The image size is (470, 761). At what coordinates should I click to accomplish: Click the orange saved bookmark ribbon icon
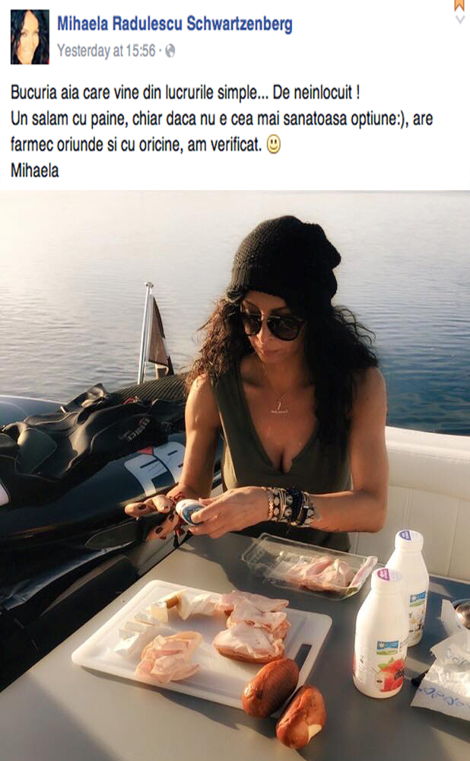460,5
